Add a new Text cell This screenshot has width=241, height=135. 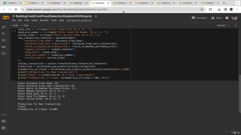coord(25,25)
